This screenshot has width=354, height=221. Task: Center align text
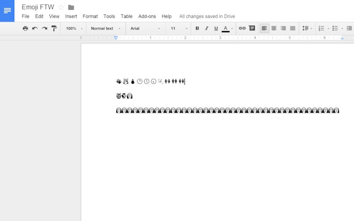[x=274, y=28]
